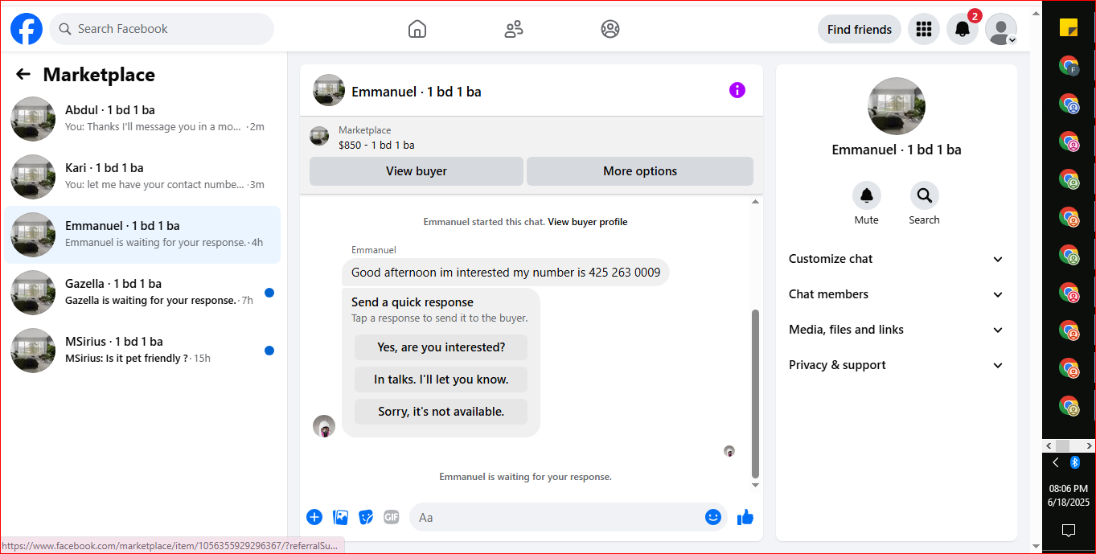Show hidden tray icons arrow
1096x554 pixels.
pyautogui.click(x=1056, y=462)
